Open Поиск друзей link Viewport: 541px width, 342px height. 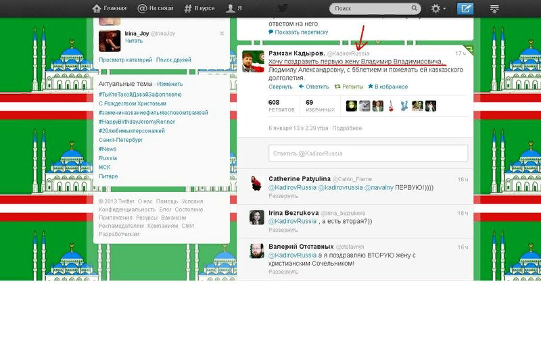pyautogui.click(x=174, y=60)
